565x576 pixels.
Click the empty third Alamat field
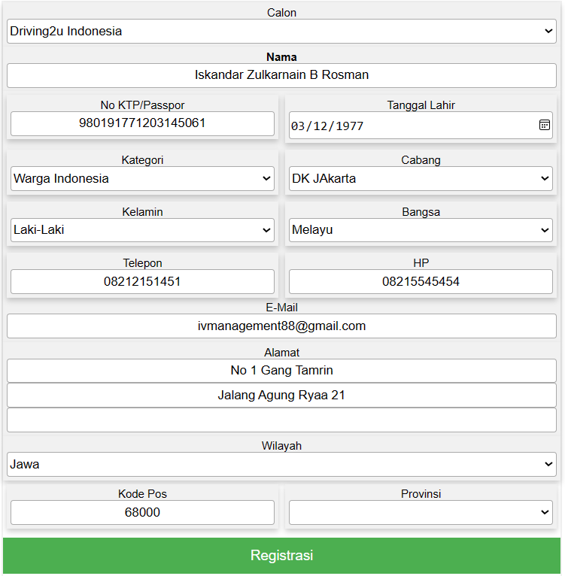(281, 420)
